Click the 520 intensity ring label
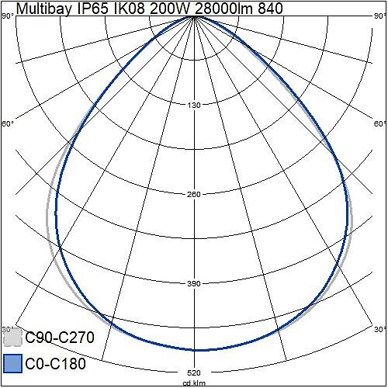388x388 pixels. pyautogui.click(x=194, y=372)
